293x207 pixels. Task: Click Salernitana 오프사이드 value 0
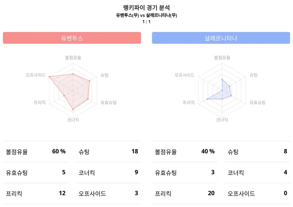[x=286, y=193]
